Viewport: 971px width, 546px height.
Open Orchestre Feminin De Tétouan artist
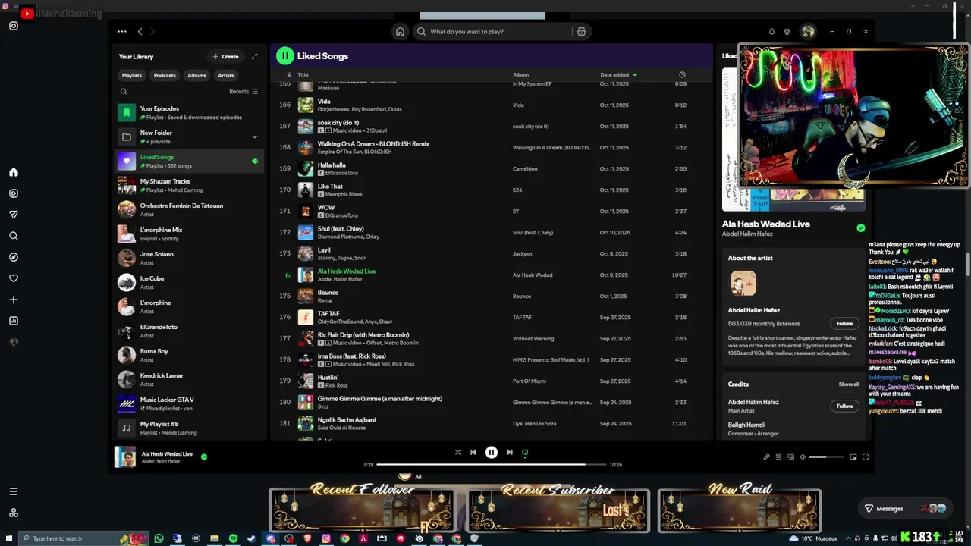coord(190,210)
